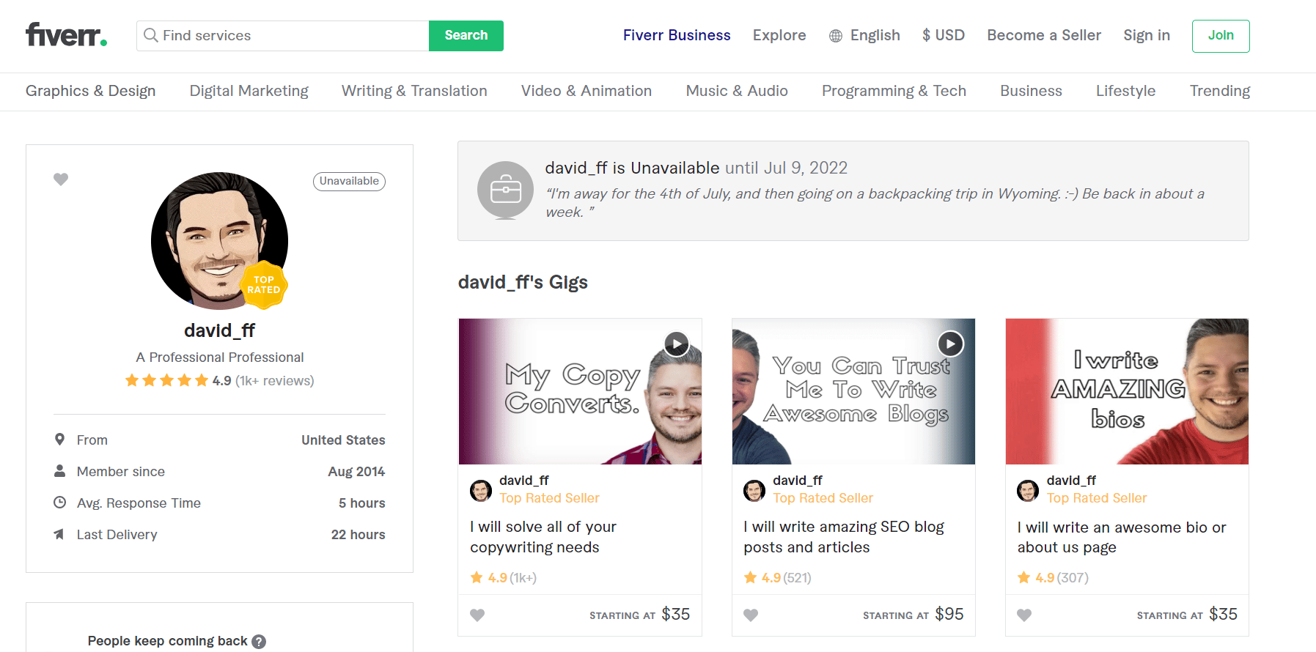1316x652 pixels.
Task: Favorite david_ff with the profile heart icon
Action: [61, 179]
